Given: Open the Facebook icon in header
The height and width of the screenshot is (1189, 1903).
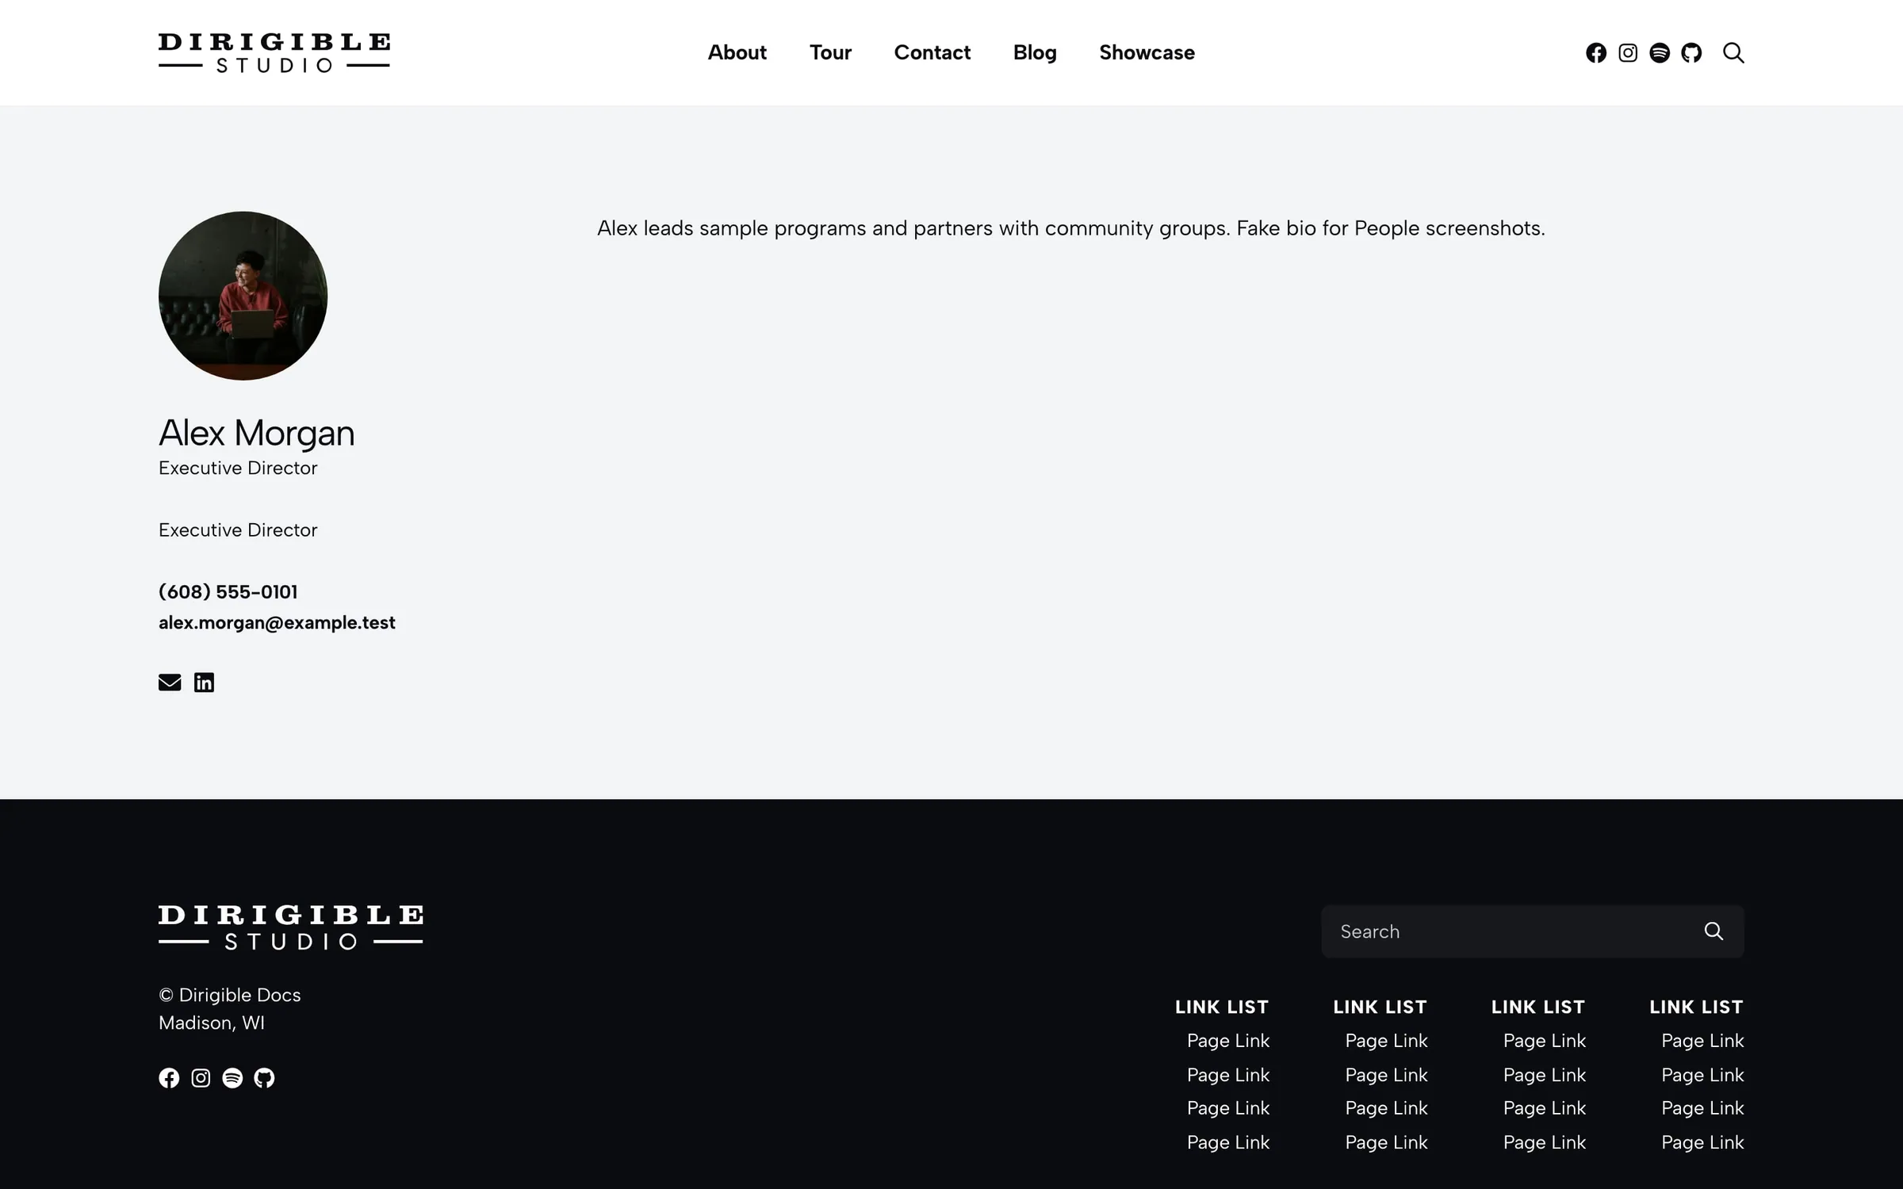Looking at the screenshot, I should [x=1596, y=53].
